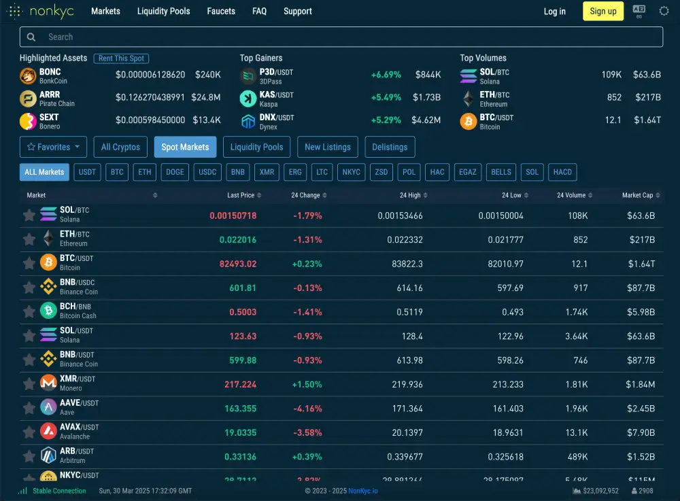Open the Liquidity Pools nav menu
This screenshot has height=501, width=680.
(163, 12)
